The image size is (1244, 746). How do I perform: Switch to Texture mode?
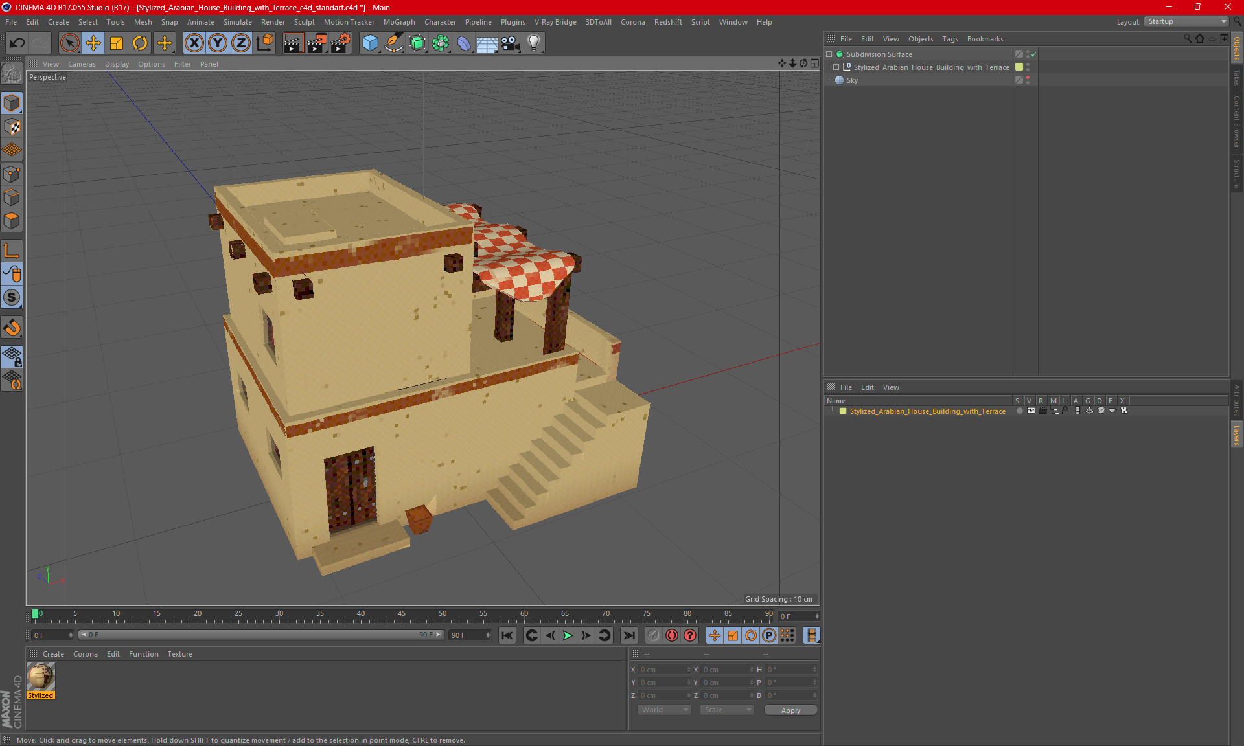tap(12, 127)
